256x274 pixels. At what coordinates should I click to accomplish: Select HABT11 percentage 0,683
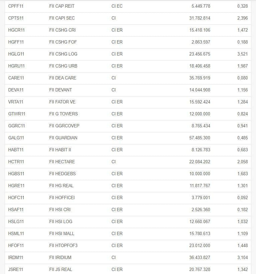pos(243,150)
